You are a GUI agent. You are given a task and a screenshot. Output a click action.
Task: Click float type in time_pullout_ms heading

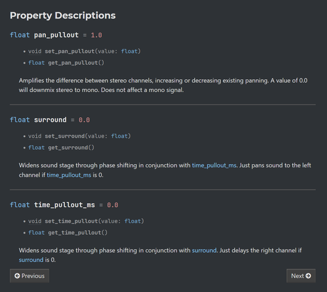tap(20, 205)
